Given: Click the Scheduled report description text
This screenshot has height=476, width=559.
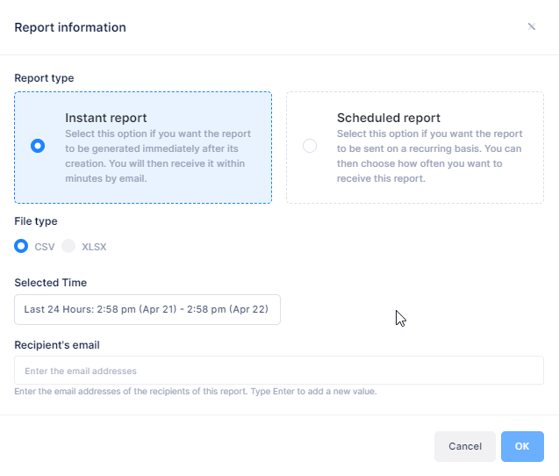Looking at the screenshot, I should [429, 156].
